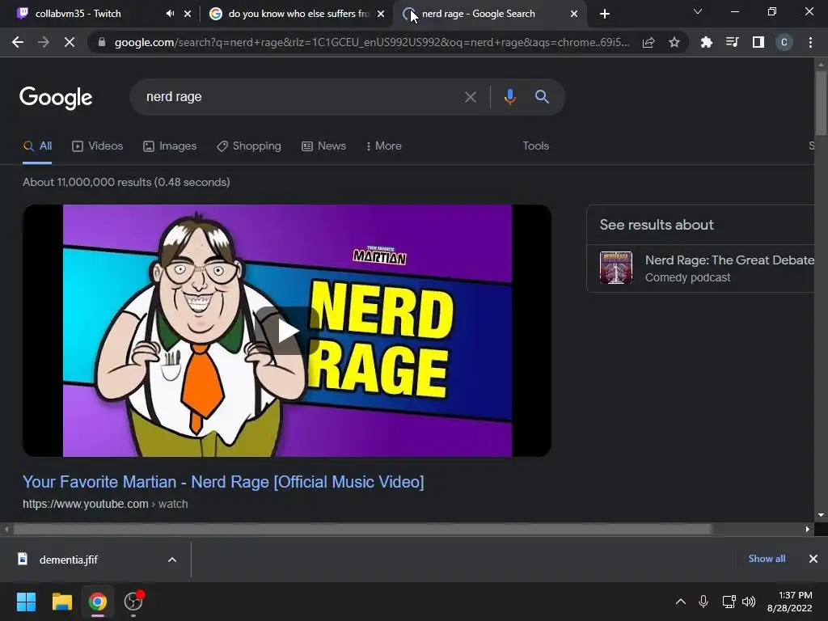Switch to Shopping results tab

pos(249,146)
